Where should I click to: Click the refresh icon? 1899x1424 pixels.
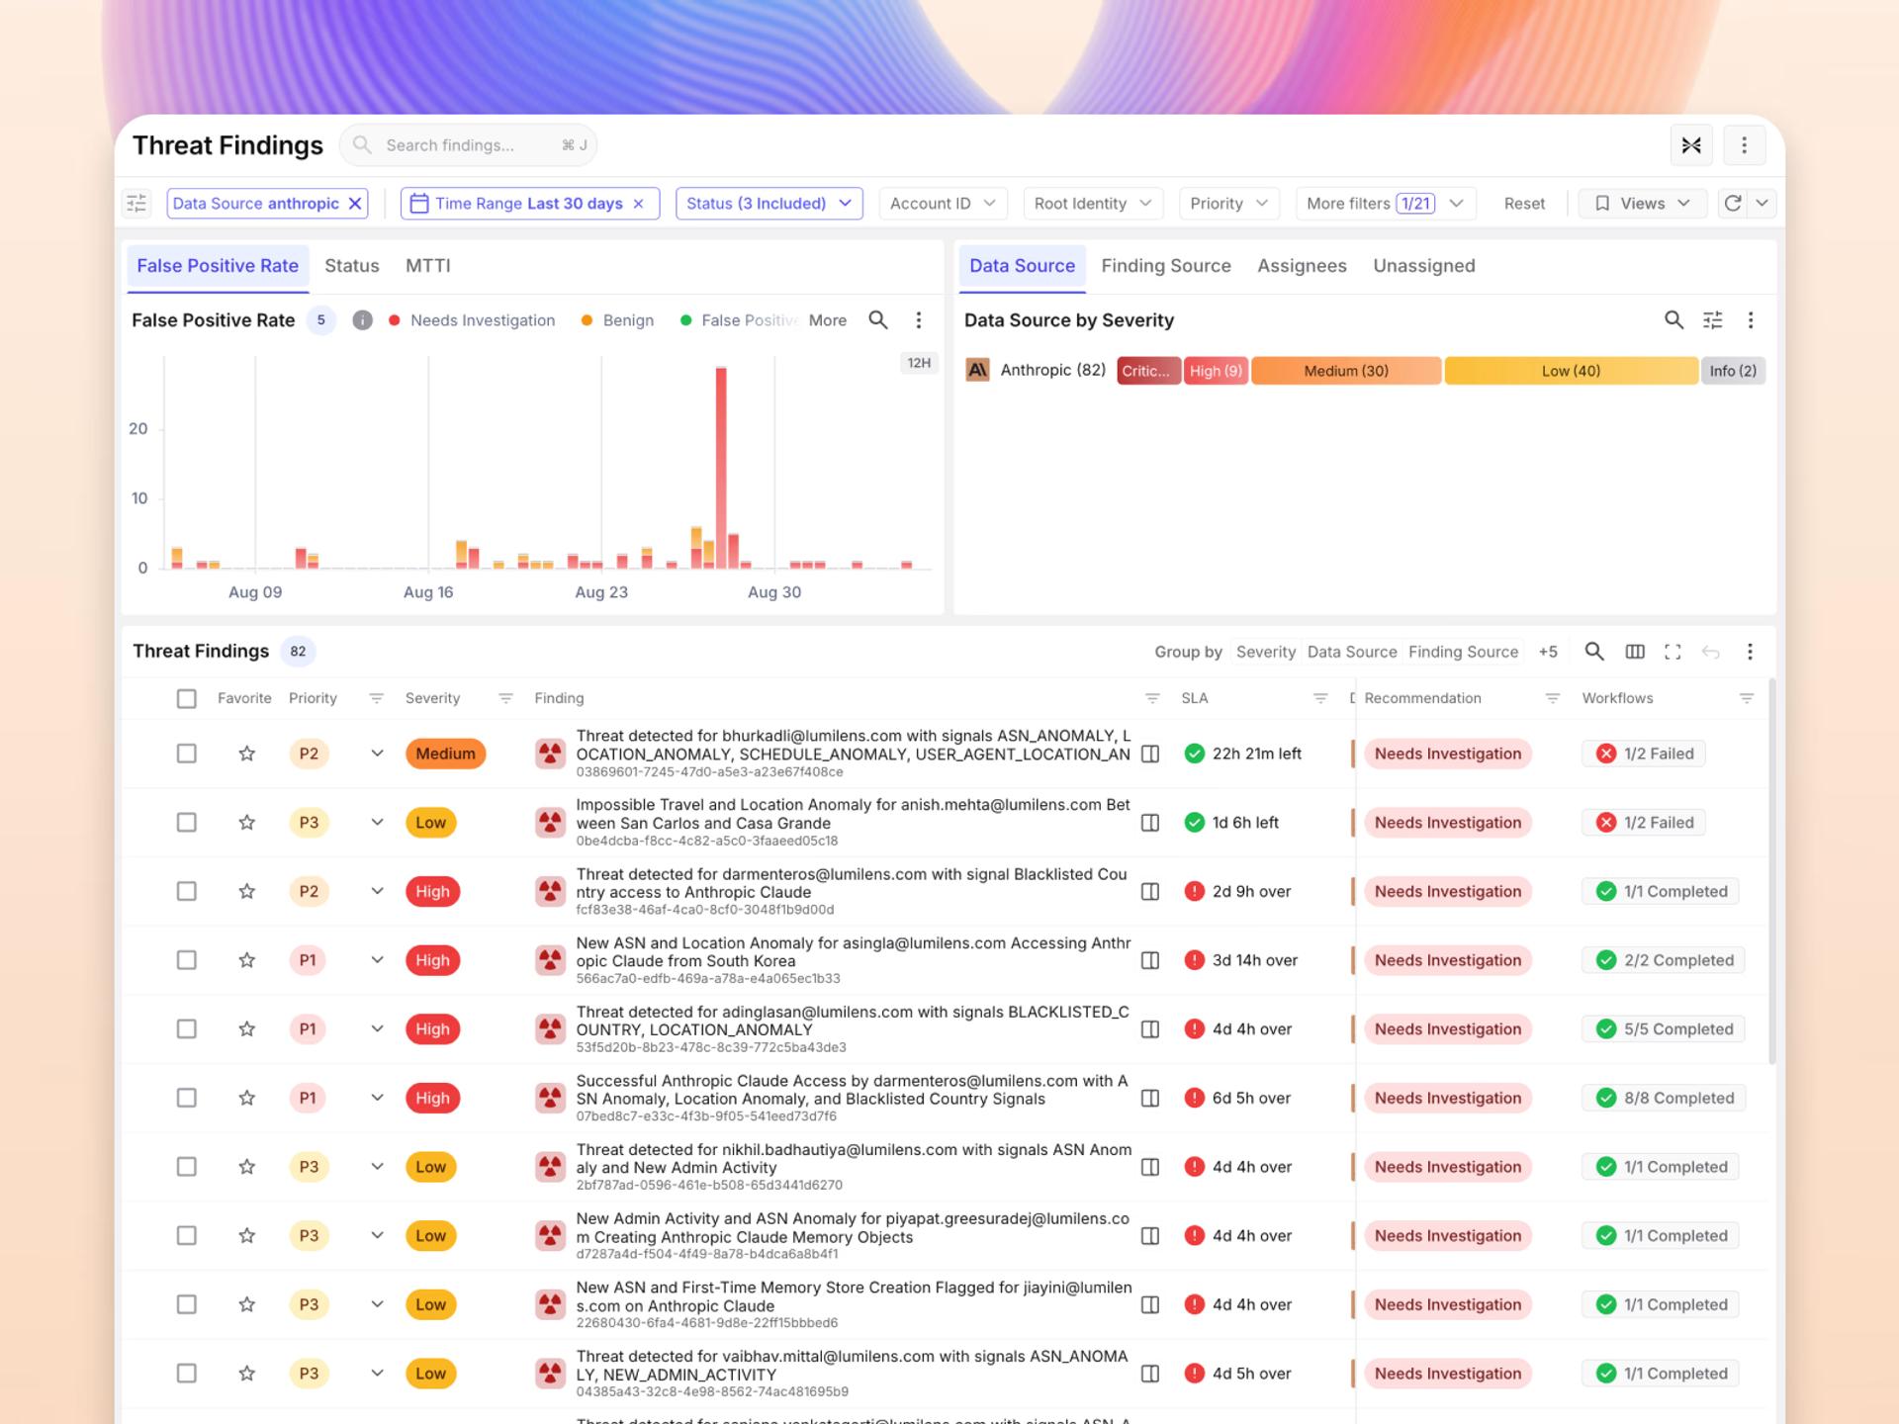click(1733, 204)
